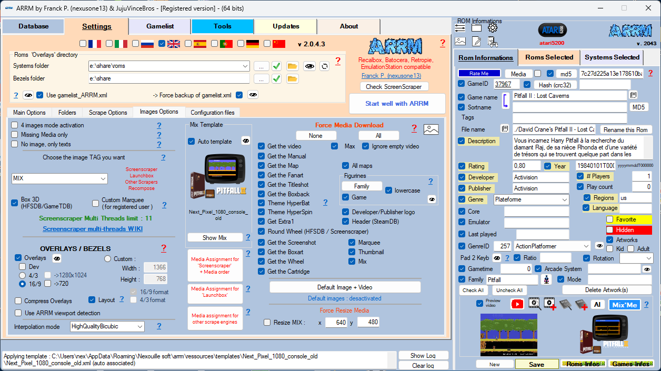Uncheck Get the video
The image size is (661, 371).
coord(262,146)
